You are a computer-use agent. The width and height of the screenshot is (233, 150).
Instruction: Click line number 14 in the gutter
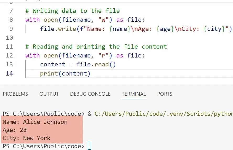(9, 74)
